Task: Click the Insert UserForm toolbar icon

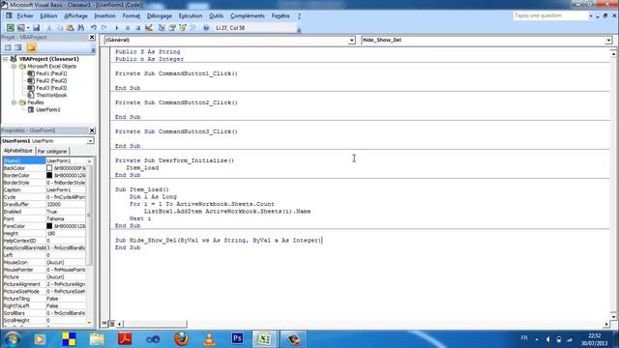Action: click(20, 28)
